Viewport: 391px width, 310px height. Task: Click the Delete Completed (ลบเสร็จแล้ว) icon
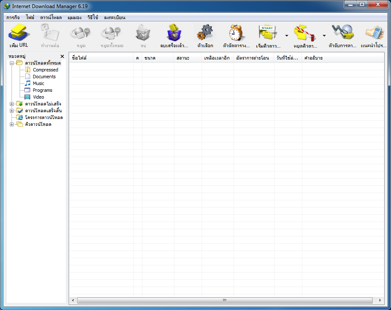click(174, 32)
